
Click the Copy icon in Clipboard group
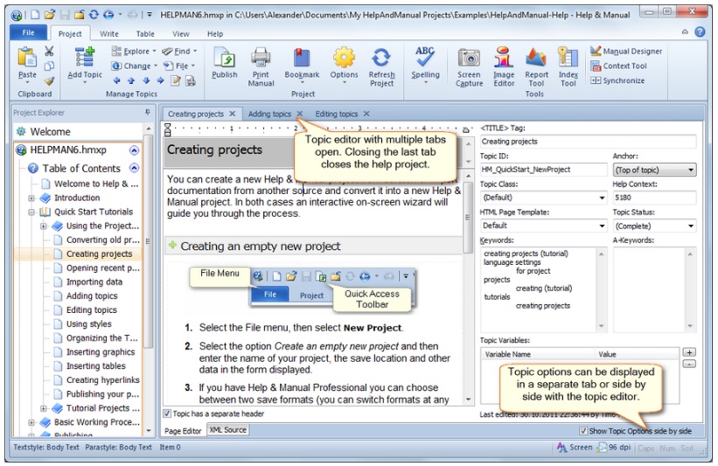[x=49, y=66]
